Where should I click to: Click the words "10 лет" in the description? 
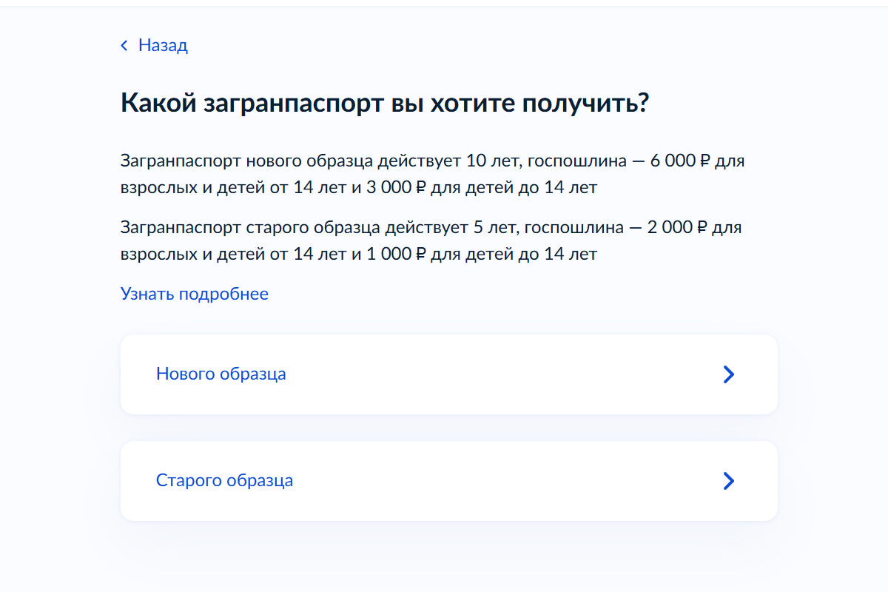[489, 161]
